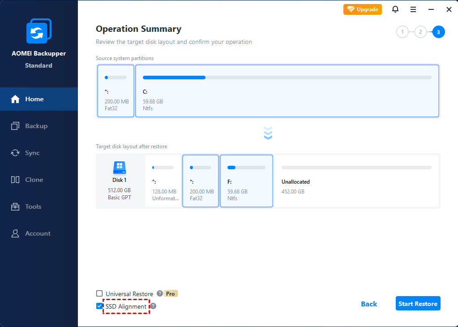This screenshot has width=458, height=327.
Task: Click the 'Basic GPT' disk type text
Action: (120, 198)
